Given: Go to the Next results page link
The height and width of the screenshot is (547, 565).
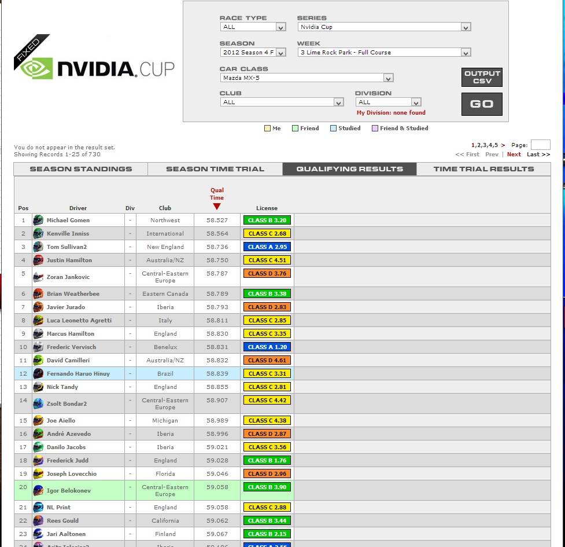Looking at the screenshot, I should [514, 155].
